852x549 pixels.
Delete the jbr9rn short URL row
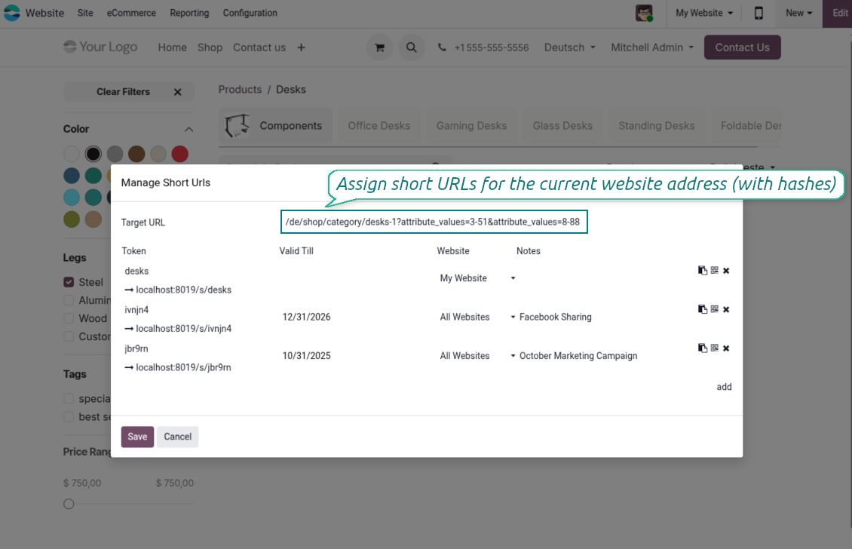(x=726, y=348)
